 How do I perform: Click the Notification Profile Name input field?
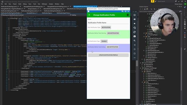click(x=108, y=23)
